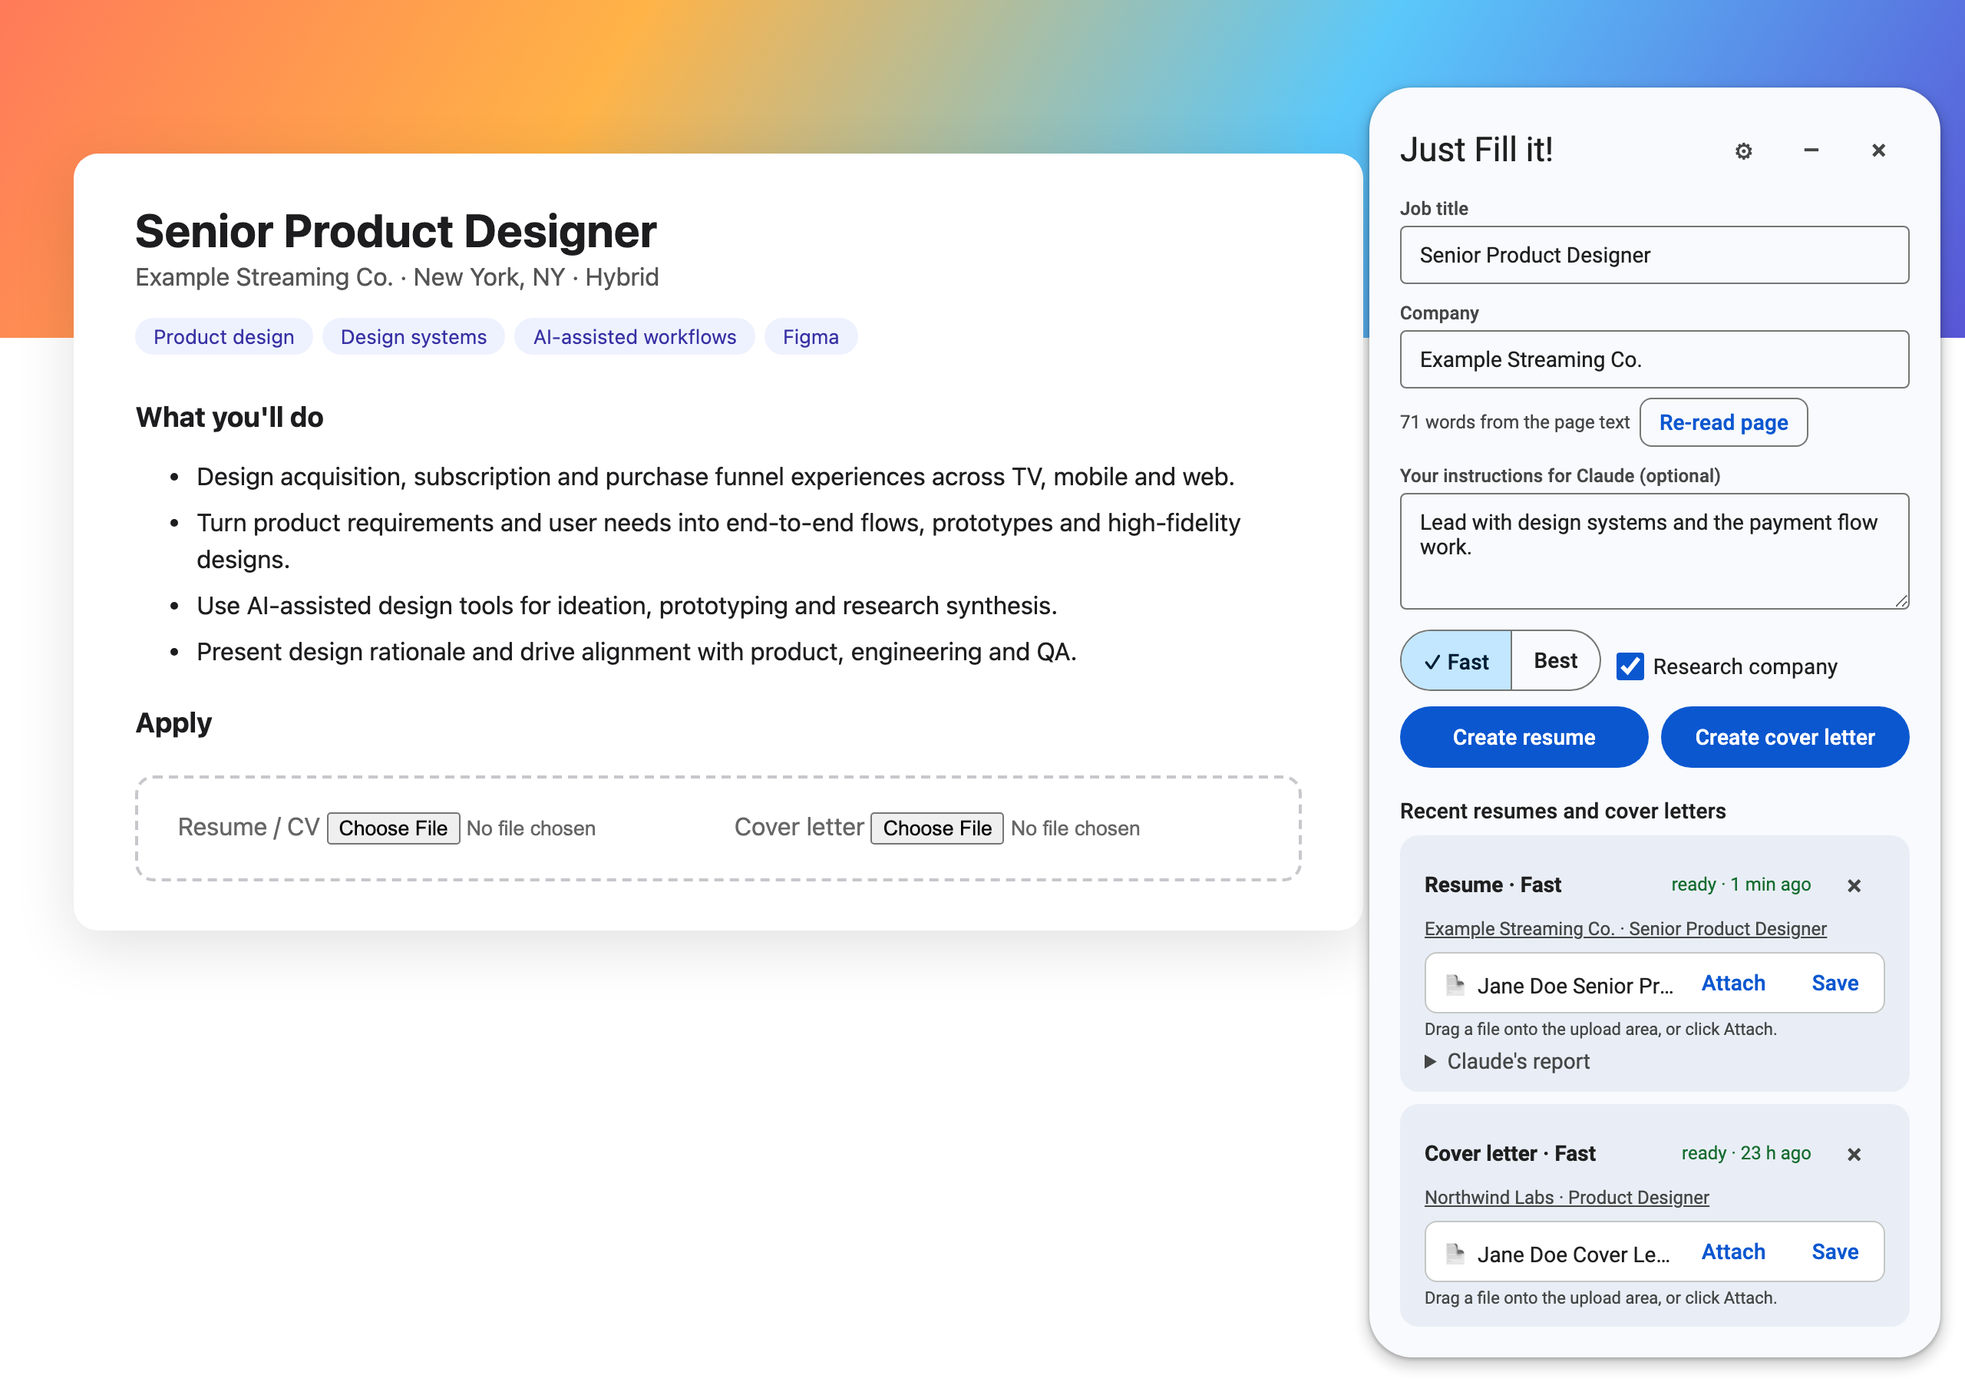Open Northwind Labs · Product Designer link

pyautogui.click(x=1566, y=1197)
